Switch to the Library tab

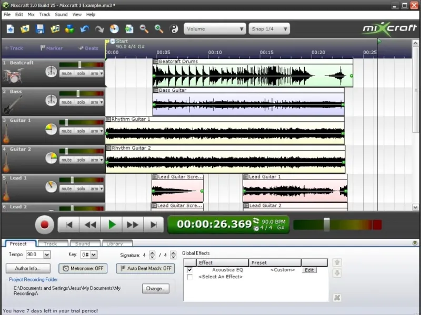(114, 244)
